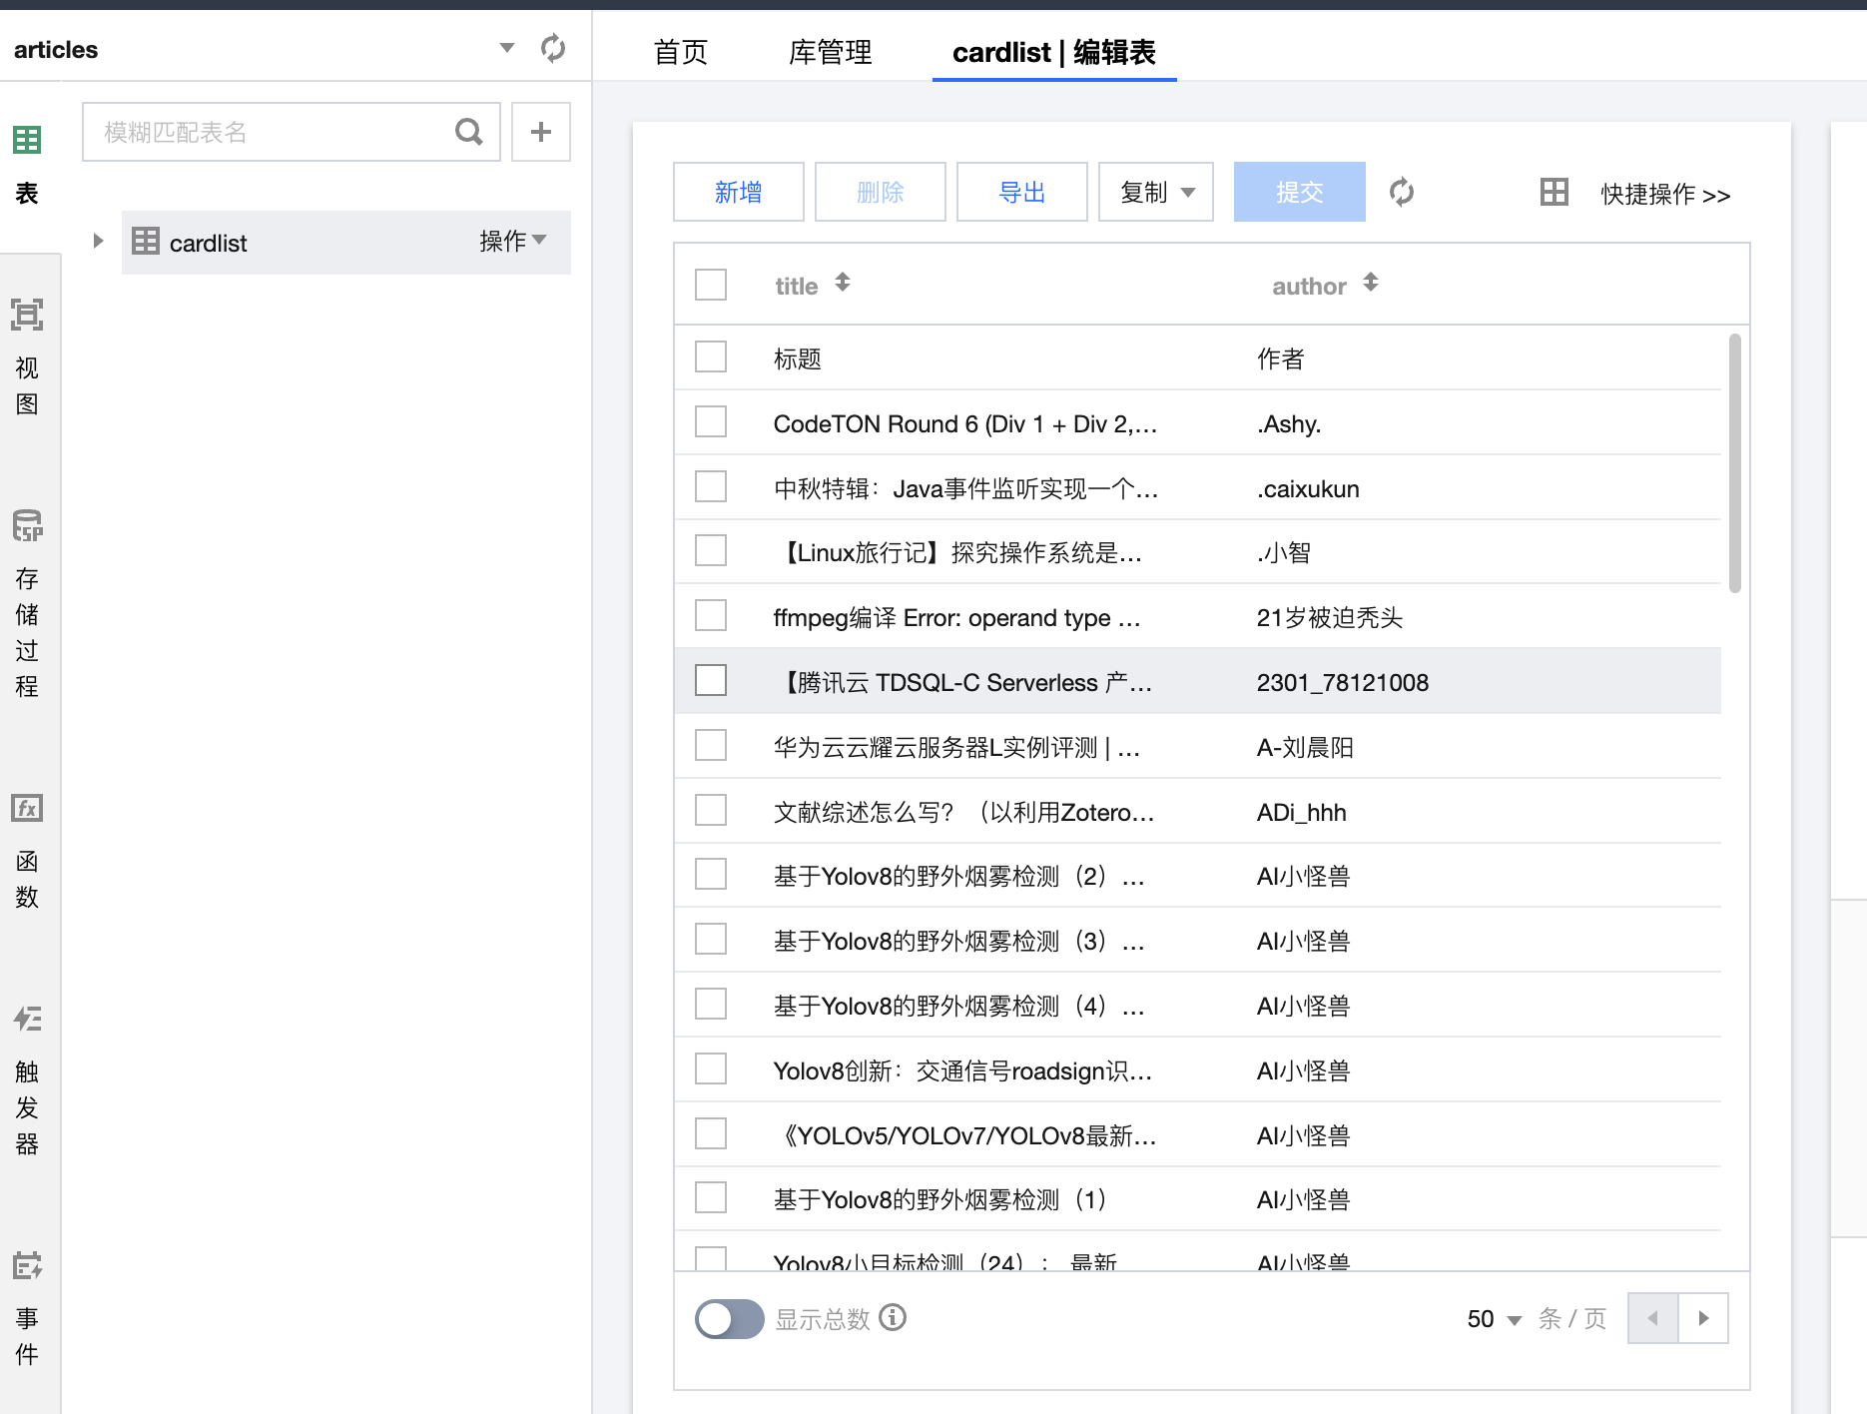Screen dimensions: 1867x1414
Task: Click the table vertical scrollbar
Action: coord(1735,463)
